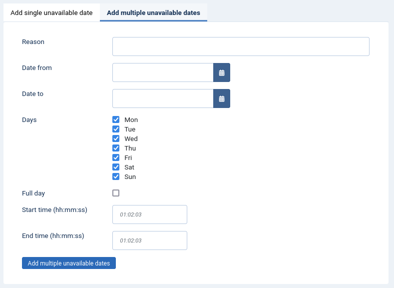This screenshot has height=288, width=394.
Task: Click the Sun day label
Action: coord(130,177)
